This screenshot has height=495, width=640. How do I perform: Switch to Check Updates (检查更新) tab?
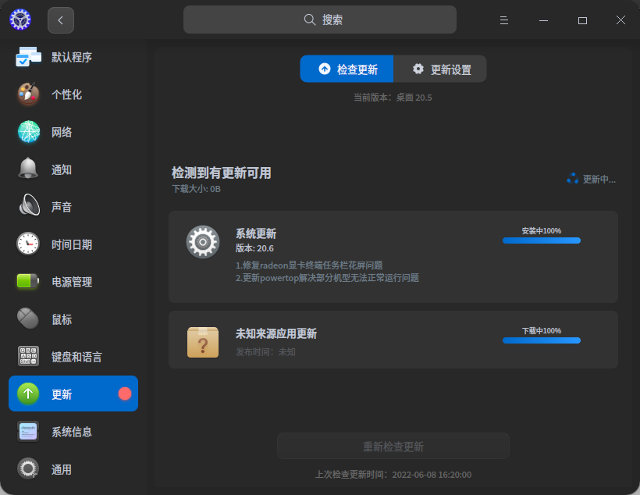click(347, 69)
